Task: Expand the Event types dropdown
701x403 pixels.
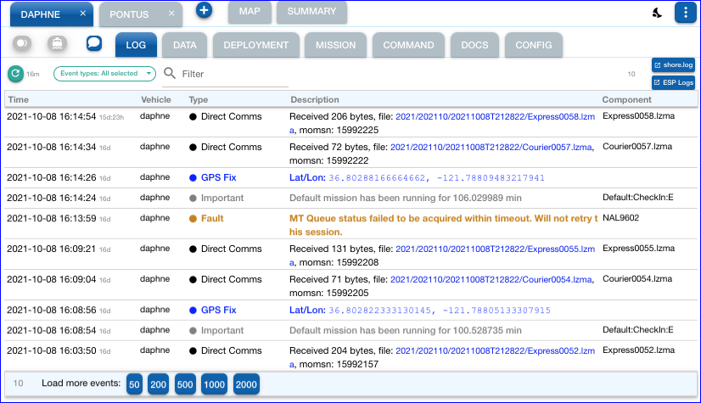Action: [x=104, y=74]
